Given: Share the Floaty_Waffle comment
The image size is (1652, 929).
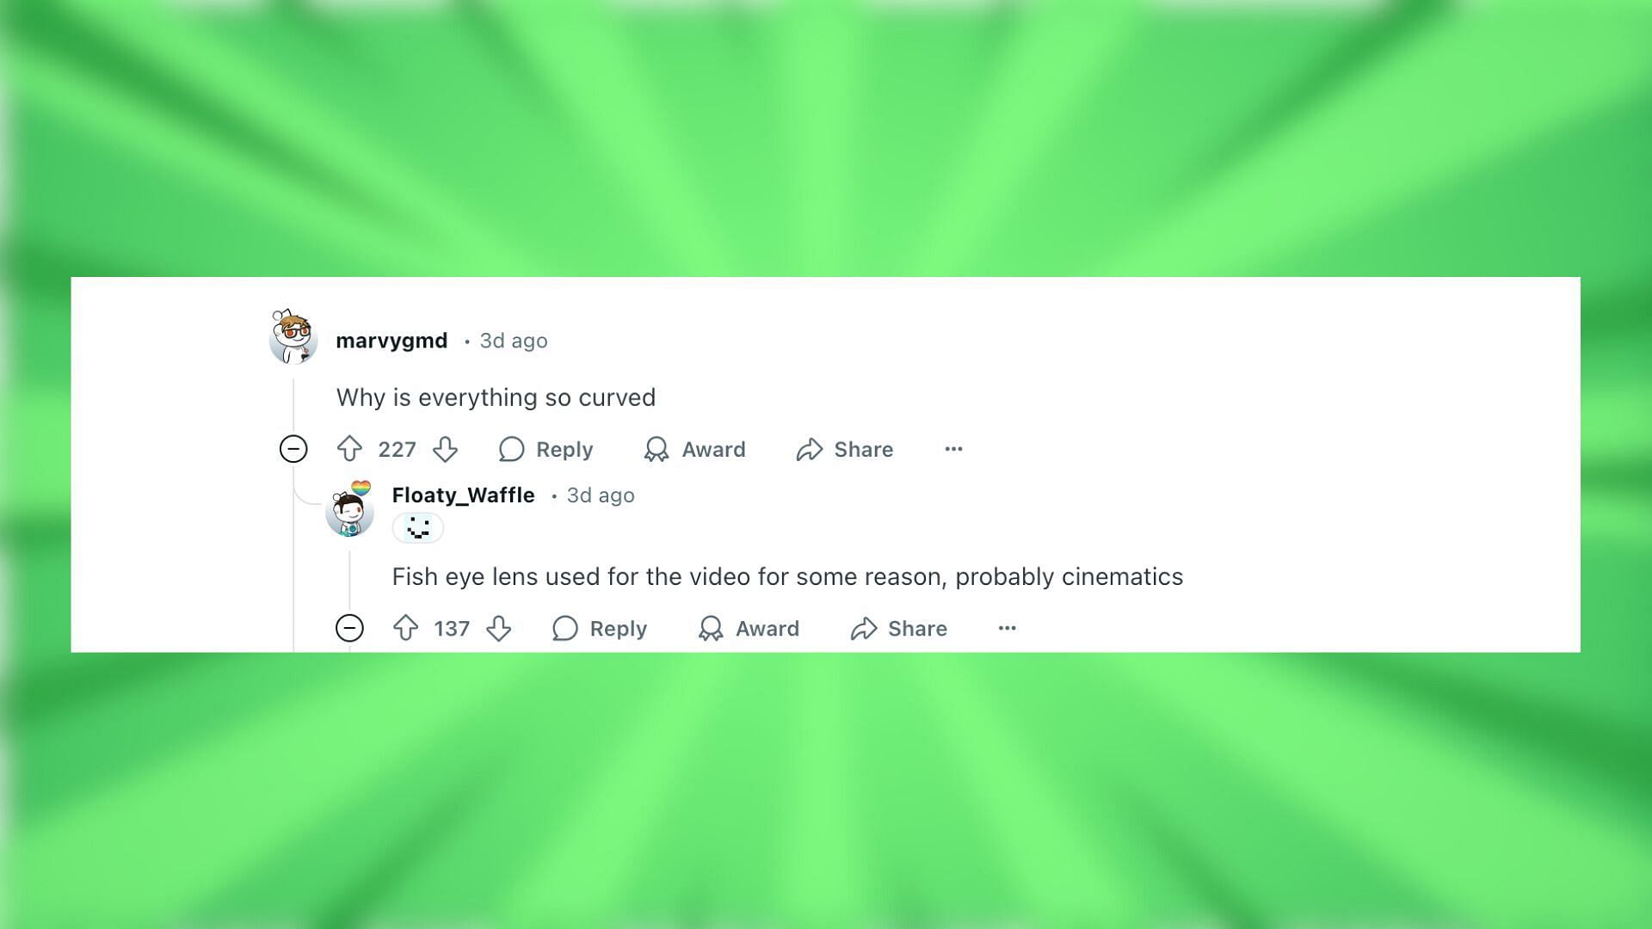Looking at the screenshot, I should coord(900,629).
